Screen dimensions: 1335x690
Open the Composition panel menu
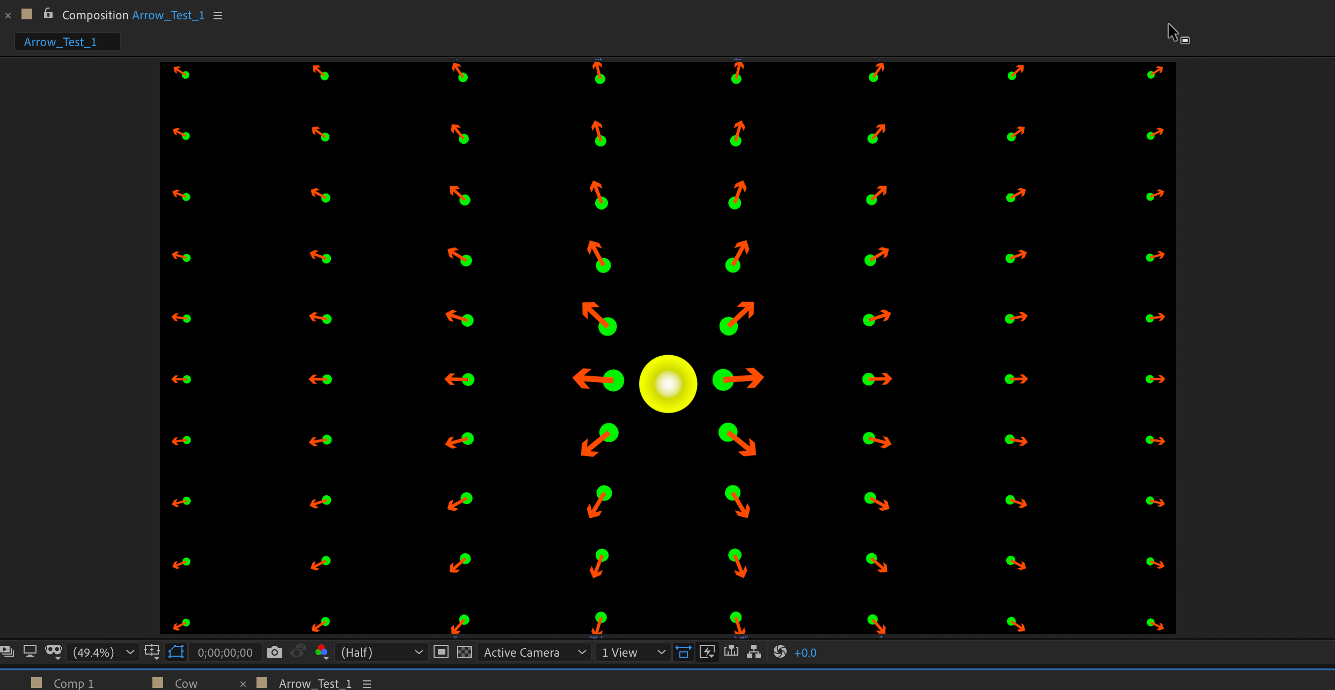(217, 15)
